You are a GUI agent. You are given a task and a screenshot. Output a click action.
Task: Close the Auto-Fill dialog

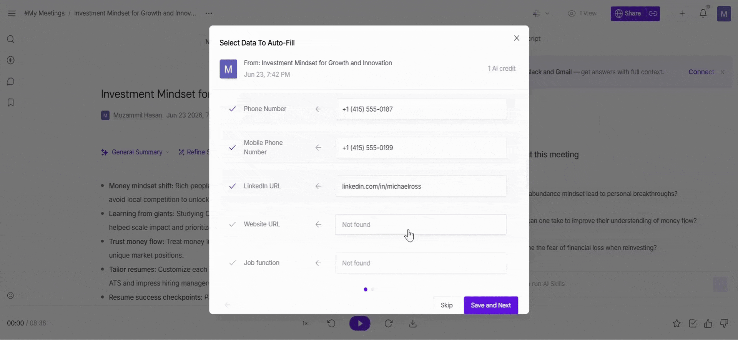[517, 38]
